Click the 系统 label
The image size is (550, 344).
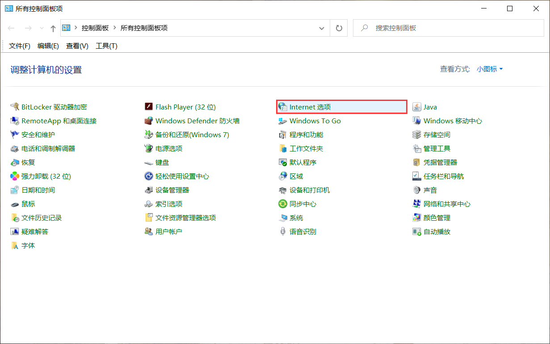[x=296, y=218]
